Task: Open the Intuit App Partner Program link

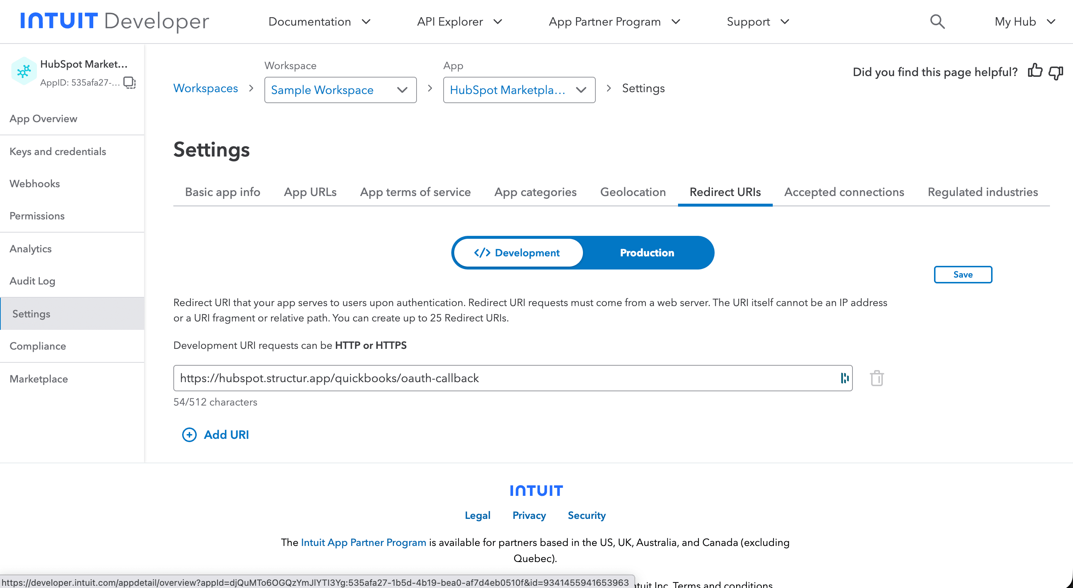Action: 363,542
